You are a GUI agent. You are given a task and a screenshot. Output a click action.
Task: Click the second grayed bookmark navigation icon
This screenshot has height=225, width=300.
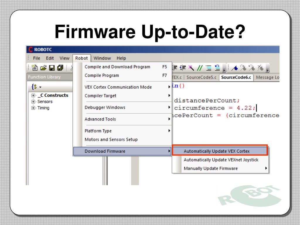252,68
